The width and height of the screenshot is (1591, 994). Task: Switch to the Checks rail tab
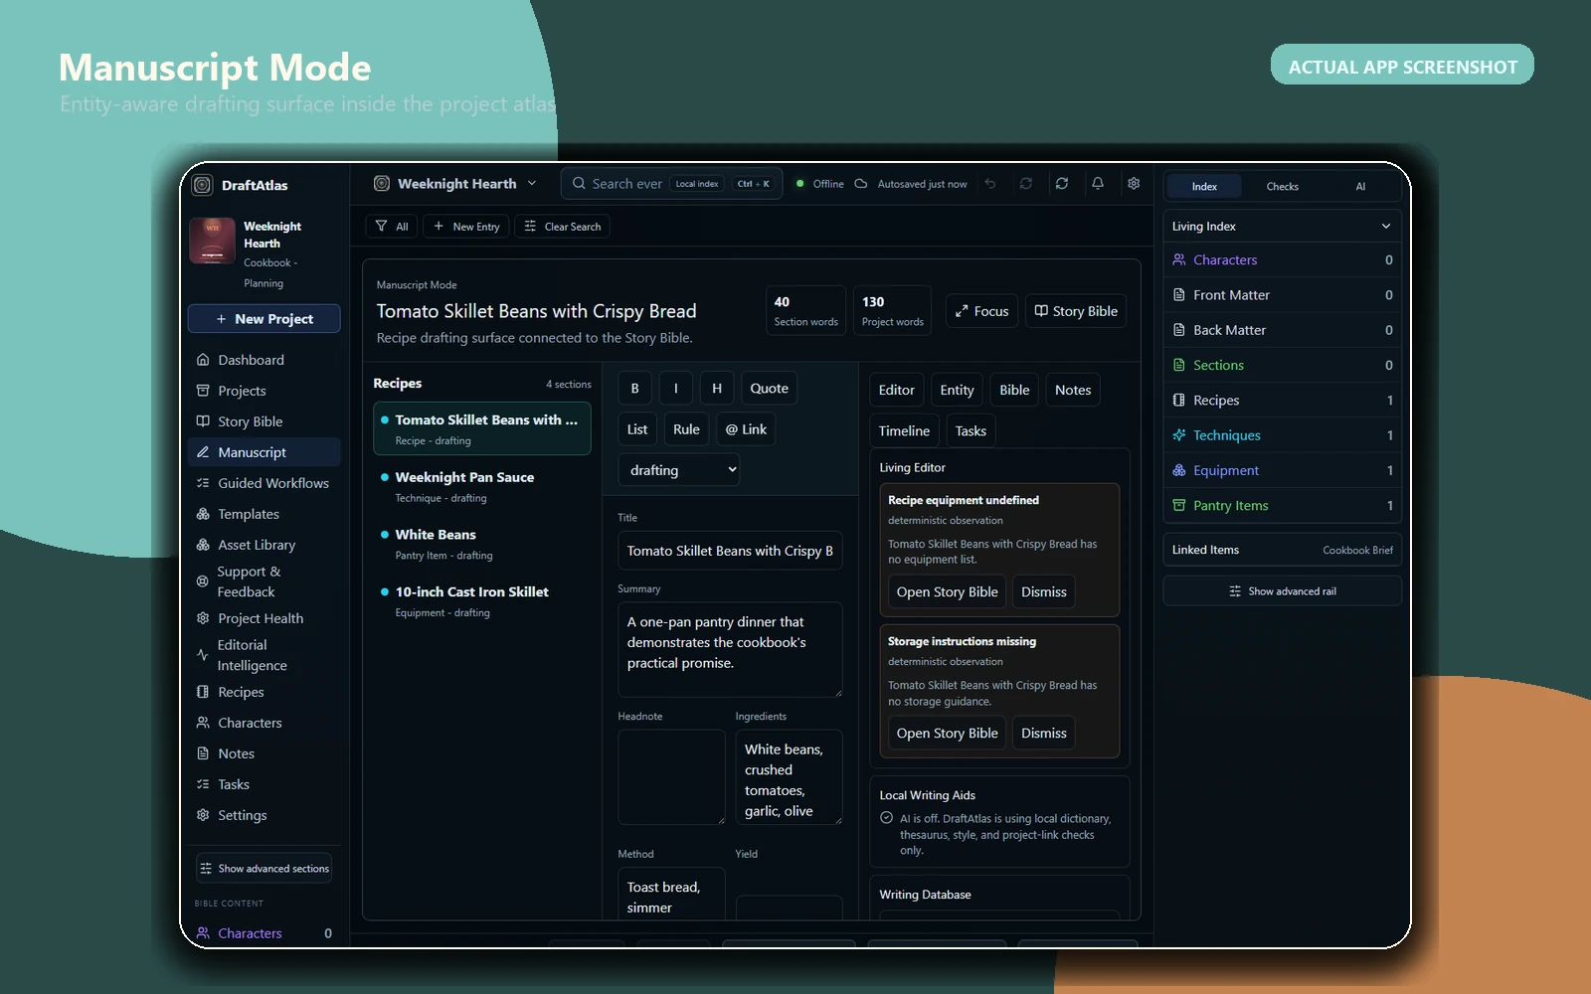[1283, 187]
